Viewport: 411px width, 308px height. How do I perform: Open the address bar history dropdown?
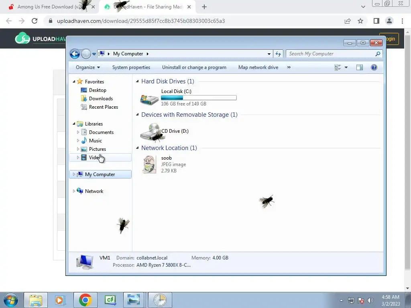pos(269,54)
